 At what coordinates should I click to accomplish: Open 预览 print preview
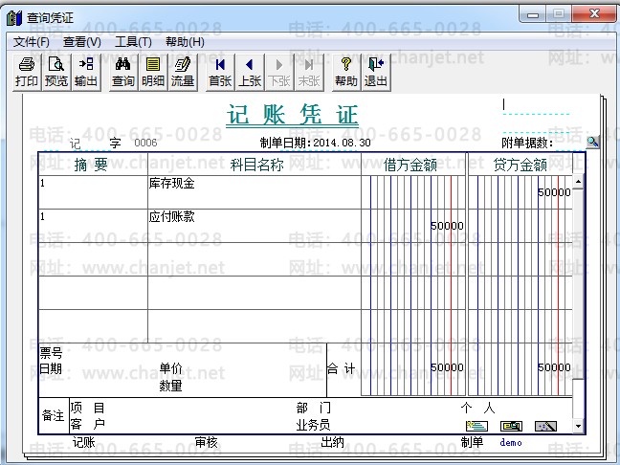click(56, 72)
